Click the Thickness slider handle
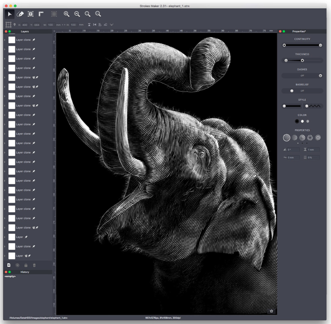 302,60
